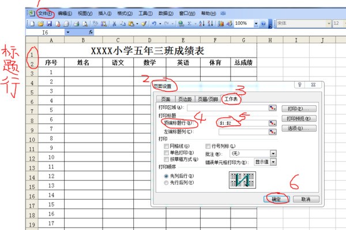The width and height of the screenshot is (346, 230).
Task: Open the 插入 menu
Action: (104, 13)
